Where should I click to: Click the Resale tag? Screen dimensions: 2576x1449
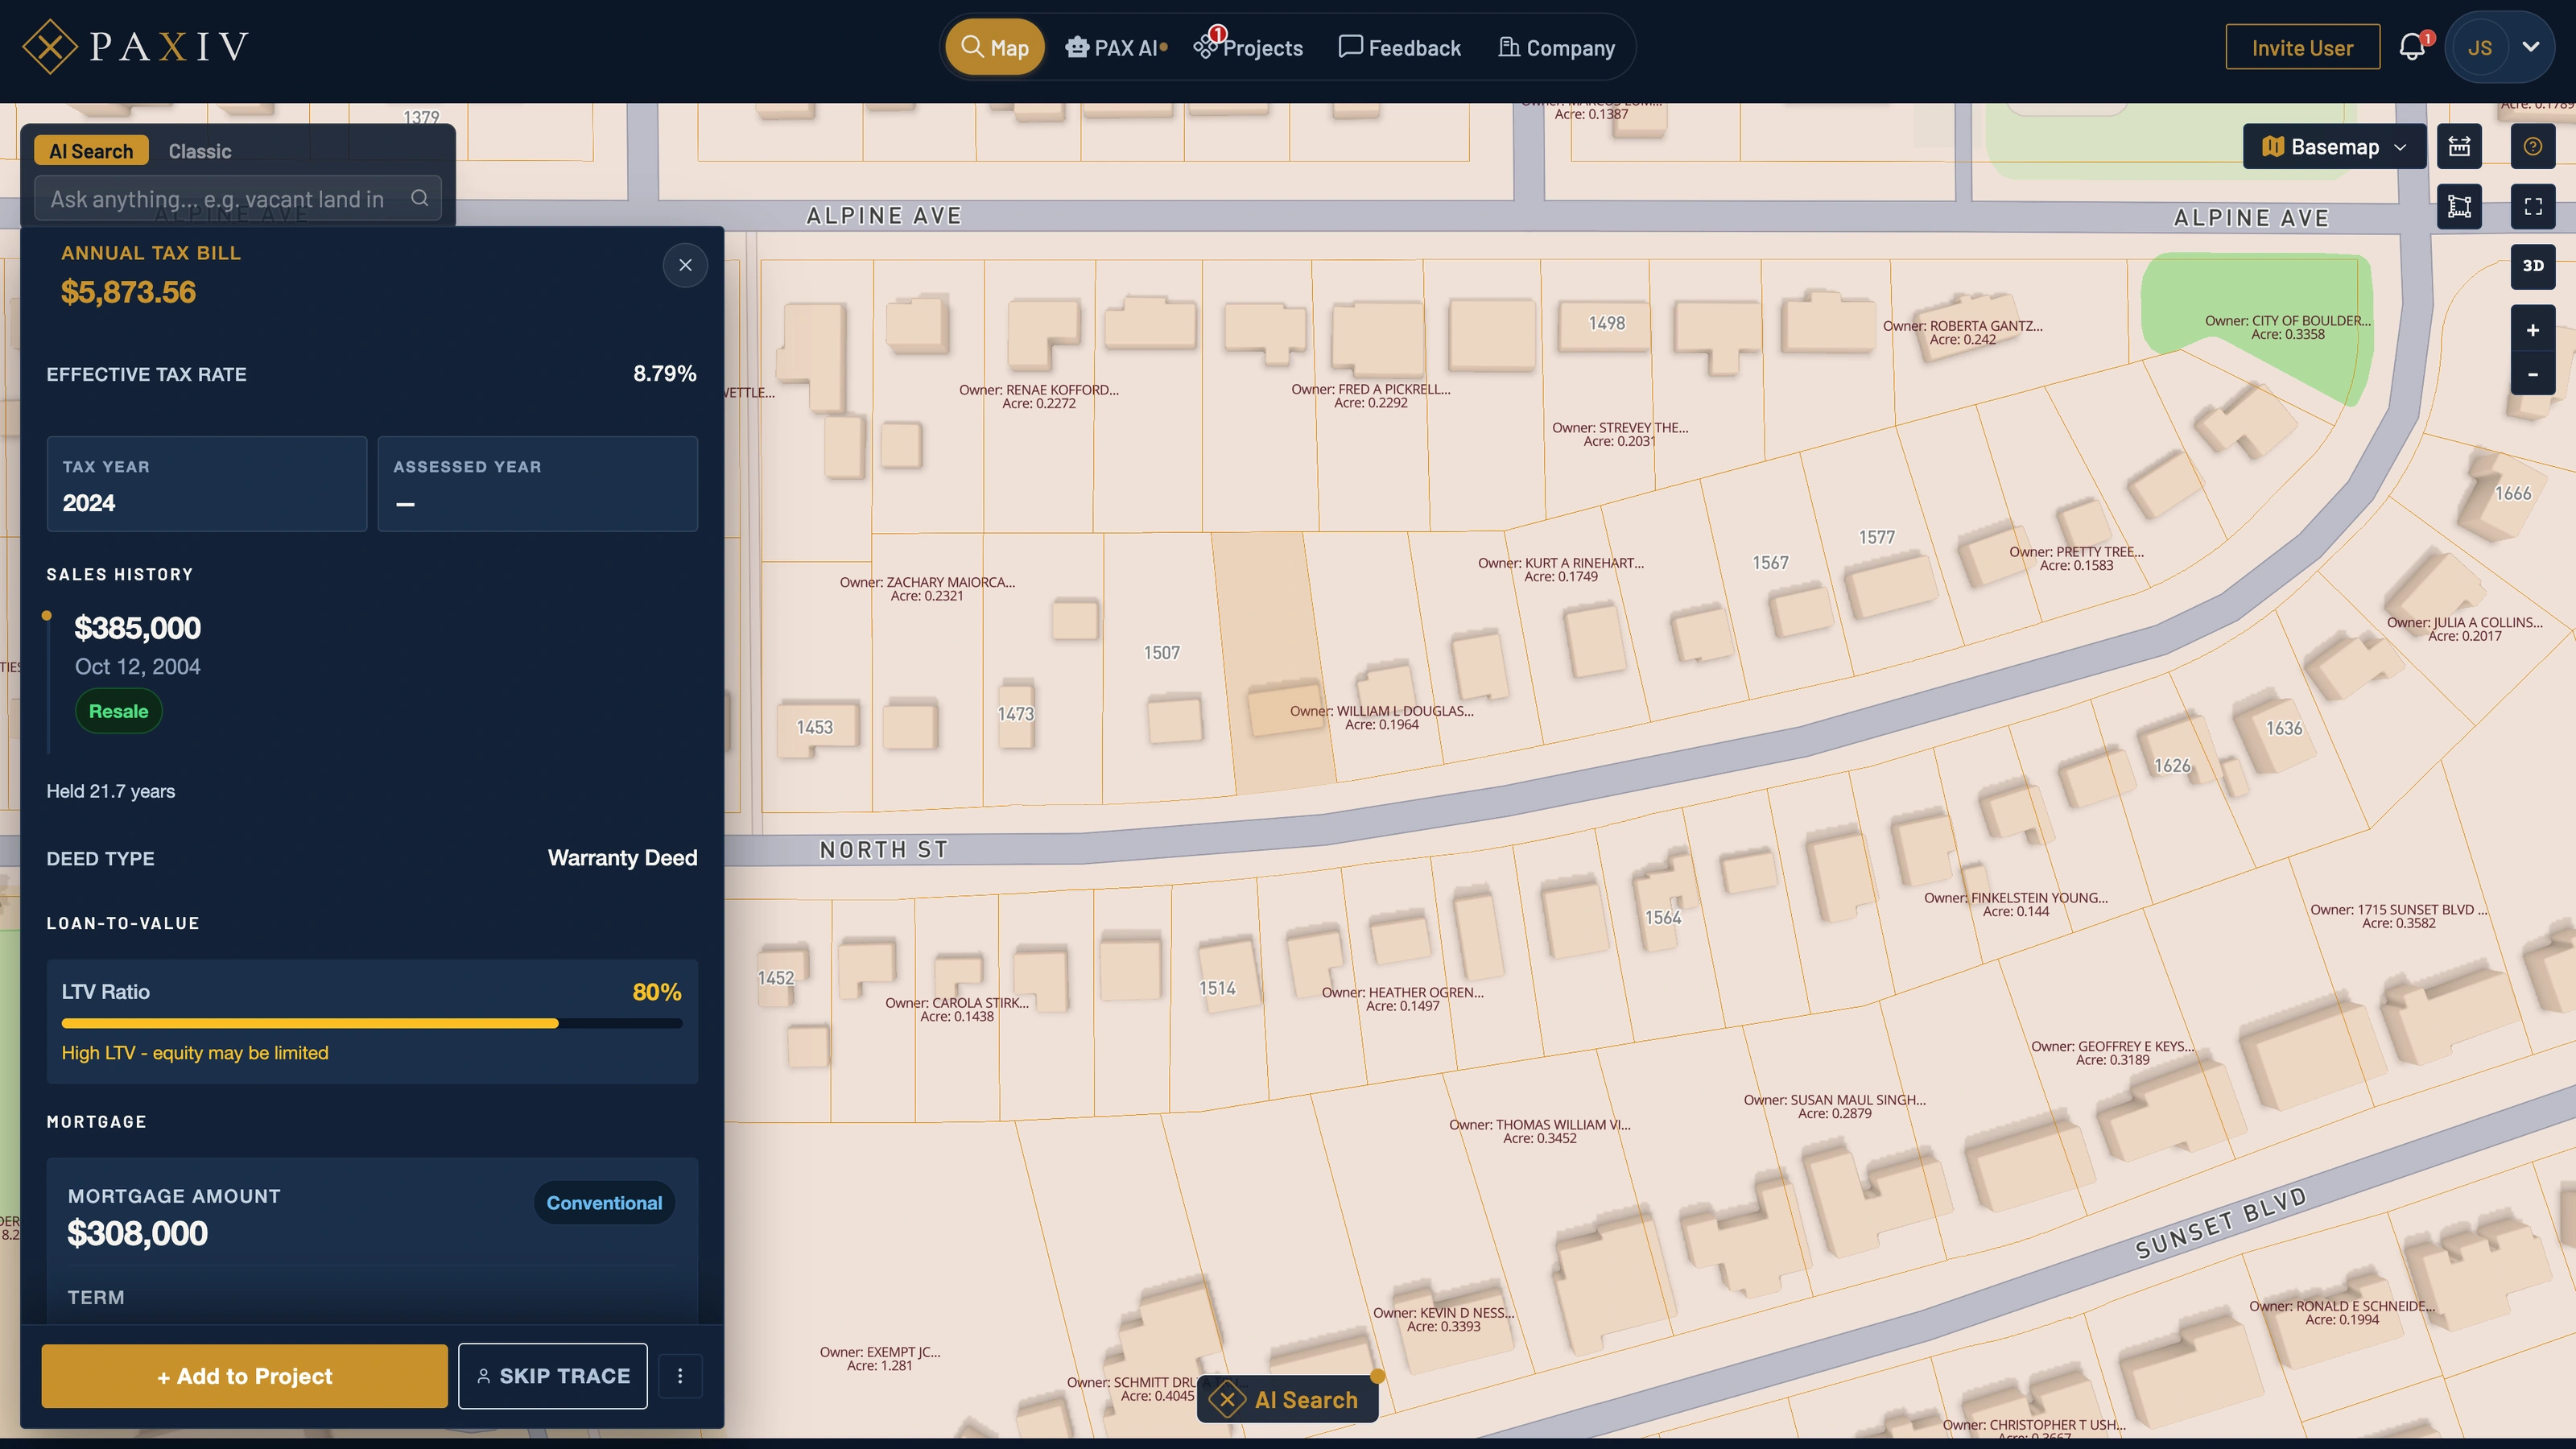[x=118, y=711]
